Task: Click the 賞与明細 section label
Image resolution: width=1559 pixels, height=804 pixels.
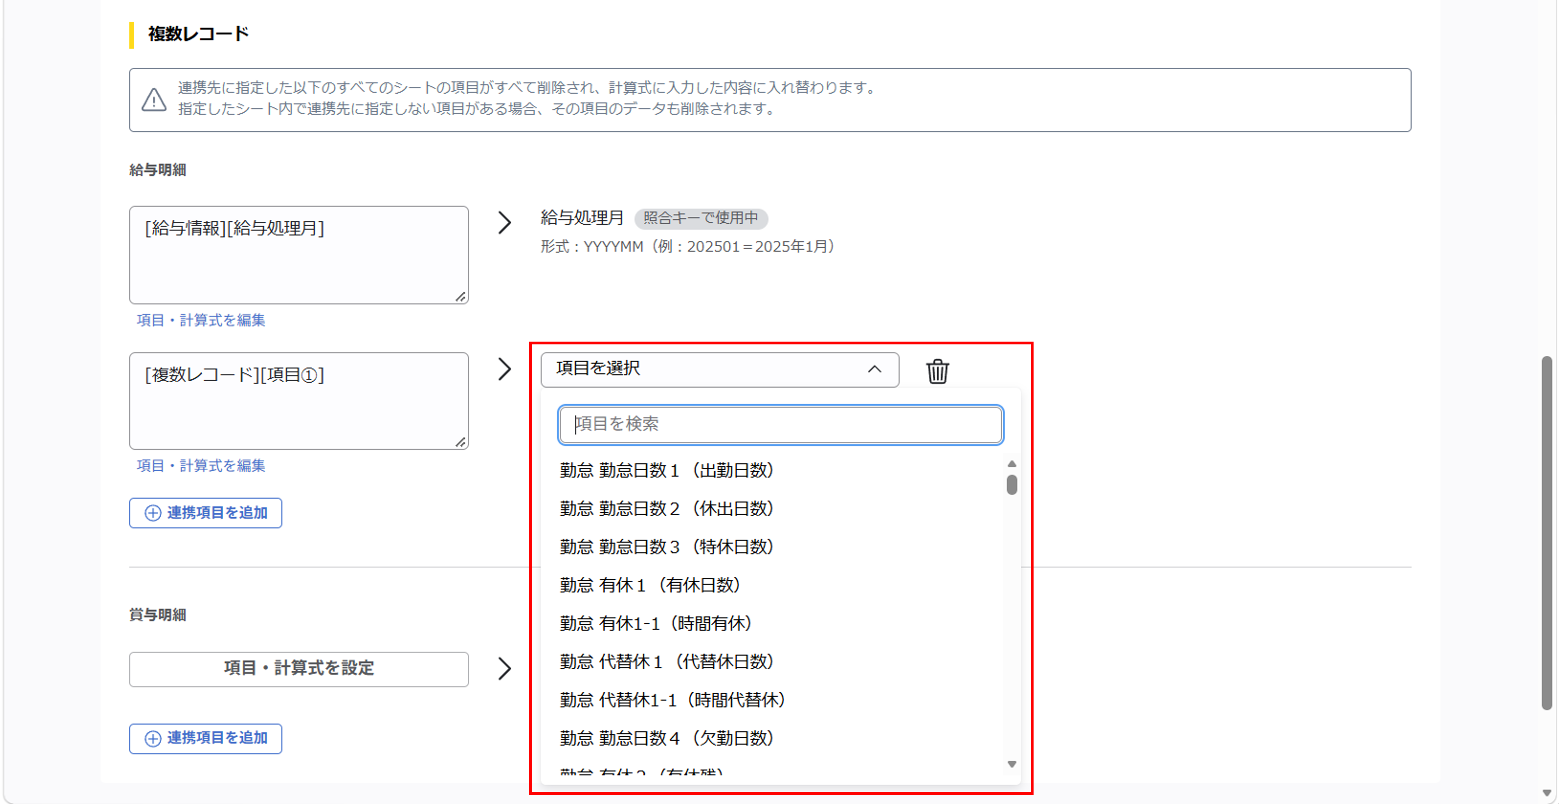Action: [x=157, y=614]
